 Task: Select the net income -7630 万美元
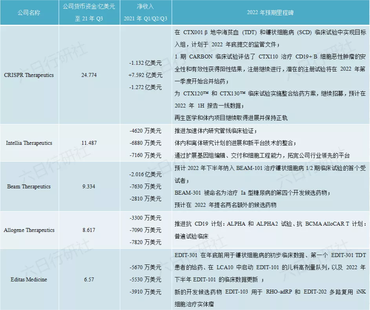tap(145, 186)
